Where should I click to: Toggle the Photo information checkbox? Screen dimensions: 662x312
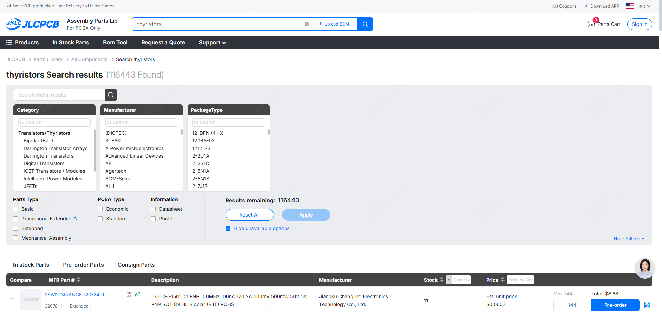coord(153,219)
